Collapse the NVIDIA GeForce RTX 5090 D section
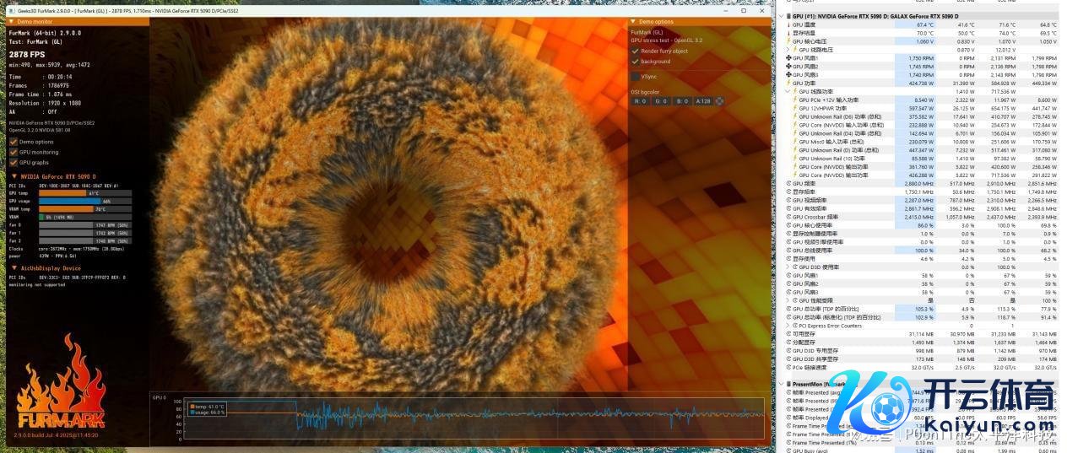 click(14, 176)
